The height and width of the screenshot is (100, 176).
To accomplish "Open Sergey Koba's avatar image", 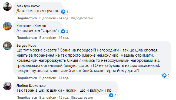I will click(x=7, y=46).
